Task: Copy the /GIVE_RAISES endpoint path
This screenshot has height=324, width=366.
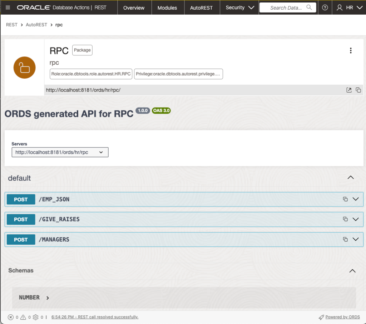Action: 345,219
